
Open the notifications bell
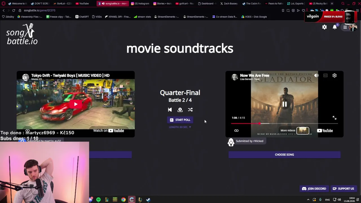coord(335,27)
